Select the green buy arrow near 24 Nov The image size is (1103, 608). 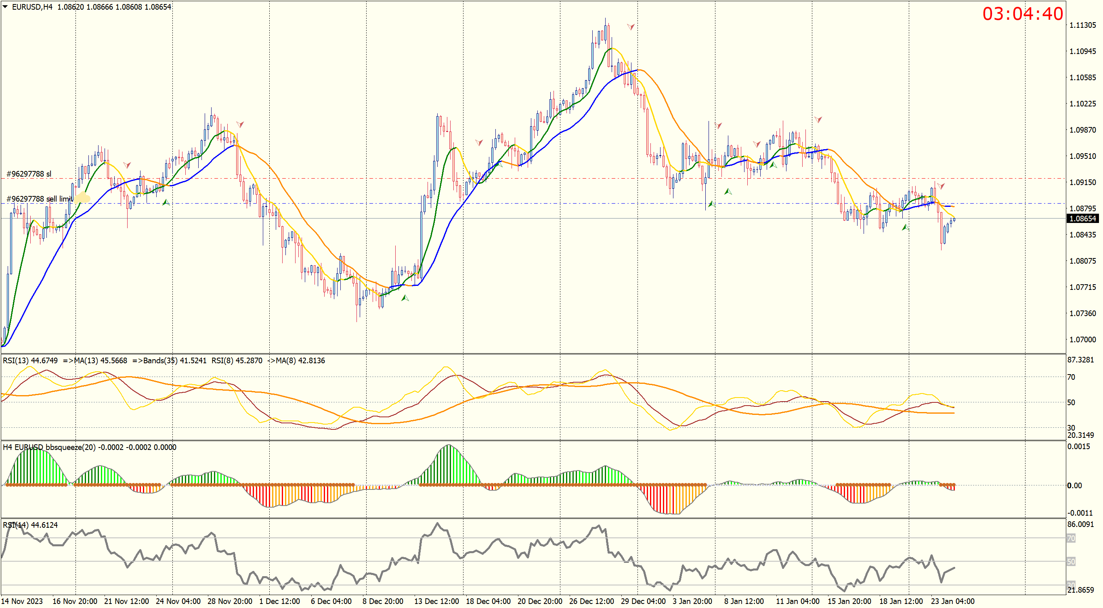pos(166,202)
